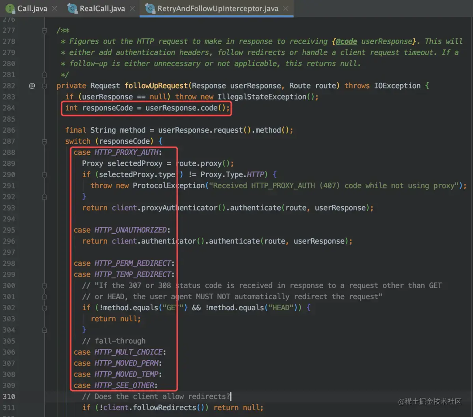The height and width of the screenshot is (417, 473).
Task: Click the HTTP_UNAUTHORIZED case constant
Action: pyautogui.click(x=130, y=230)
